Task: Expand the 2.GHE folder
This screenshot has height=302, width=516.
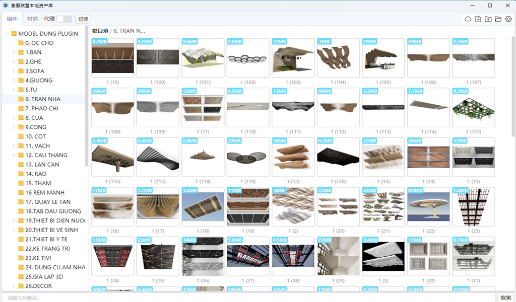Action: pos(14,61)
